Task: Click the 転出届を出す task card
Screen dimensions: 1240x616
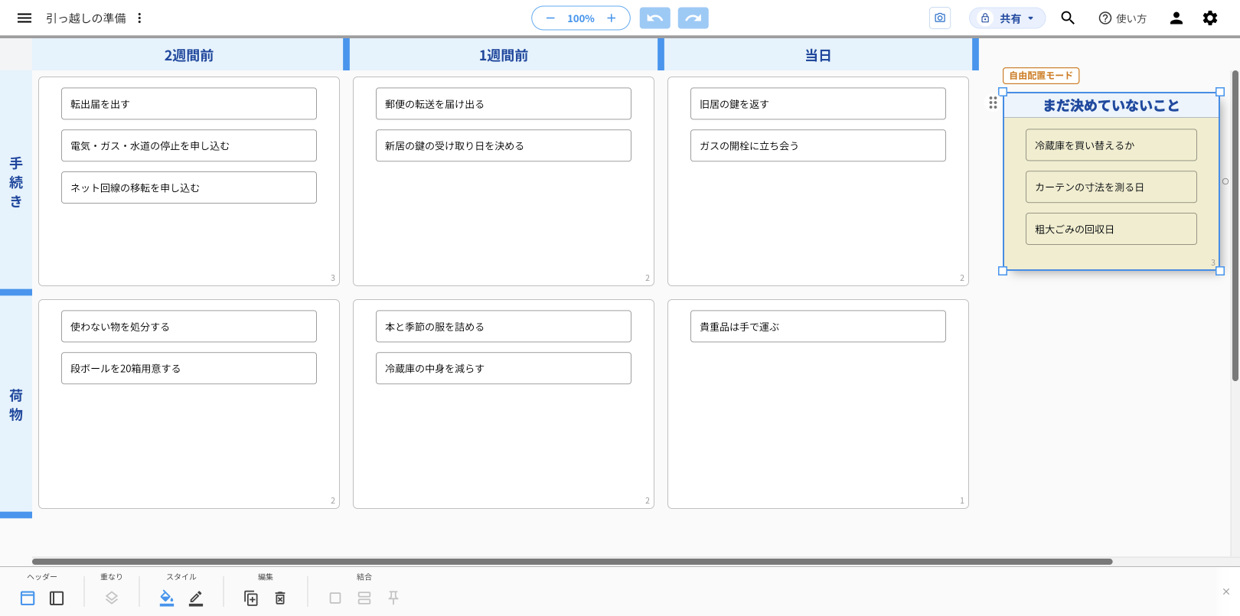Action: click(x=189, y=103)
